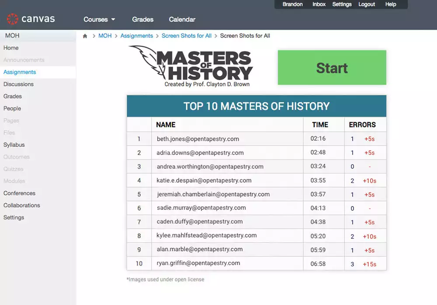The width and height of the screenshot is (437, 305).
Task: Go to home via breadcrumb house icon
Action: coord(85,36)
